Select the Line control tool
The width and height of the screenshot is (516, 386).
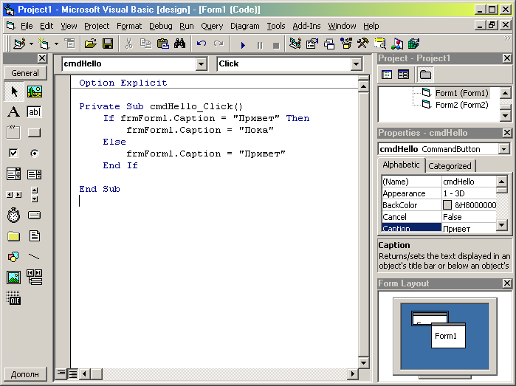35,256
